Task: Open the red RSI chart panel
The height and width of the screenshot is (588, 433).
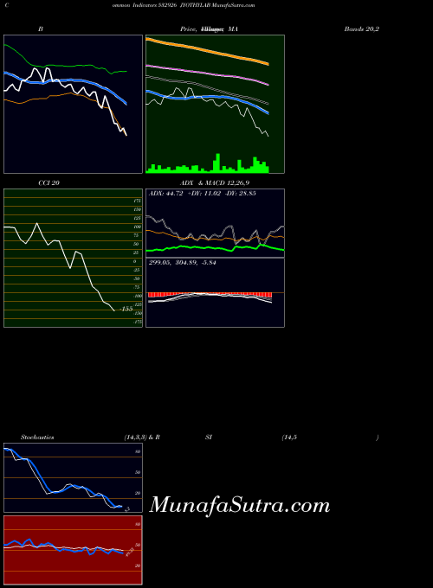Action: (x=74, y=550)
